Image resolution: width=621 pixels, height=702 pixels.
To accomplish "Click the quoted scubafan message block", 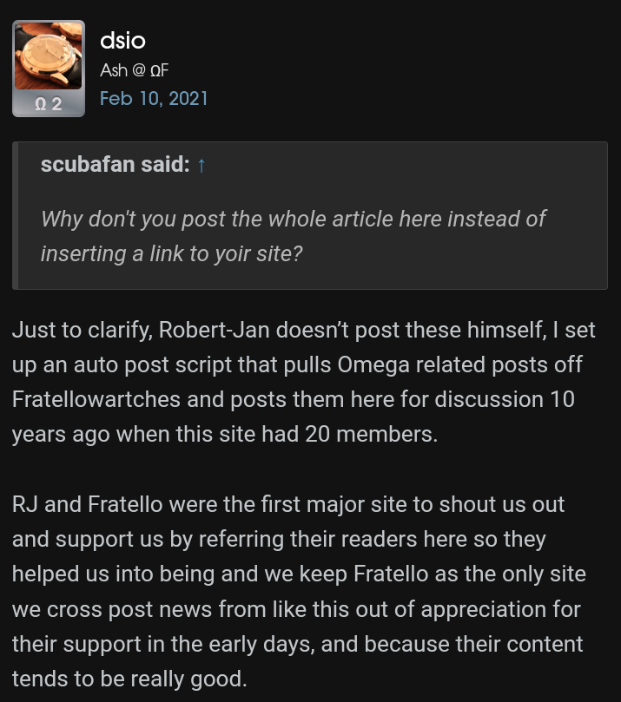I will click(310, 215).
